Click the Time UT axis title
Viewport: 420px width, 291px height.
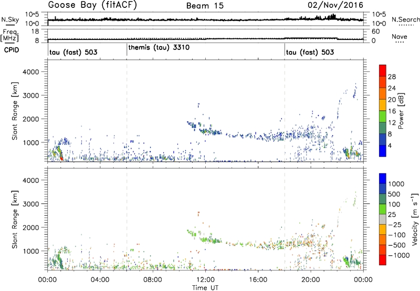(x=205, y=288)
